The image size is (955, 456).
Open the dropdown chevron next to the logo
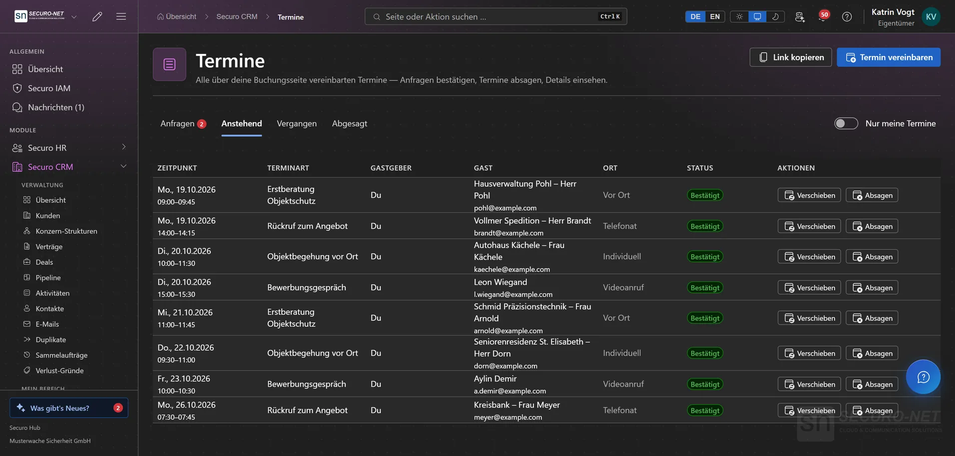pos(74,16)
